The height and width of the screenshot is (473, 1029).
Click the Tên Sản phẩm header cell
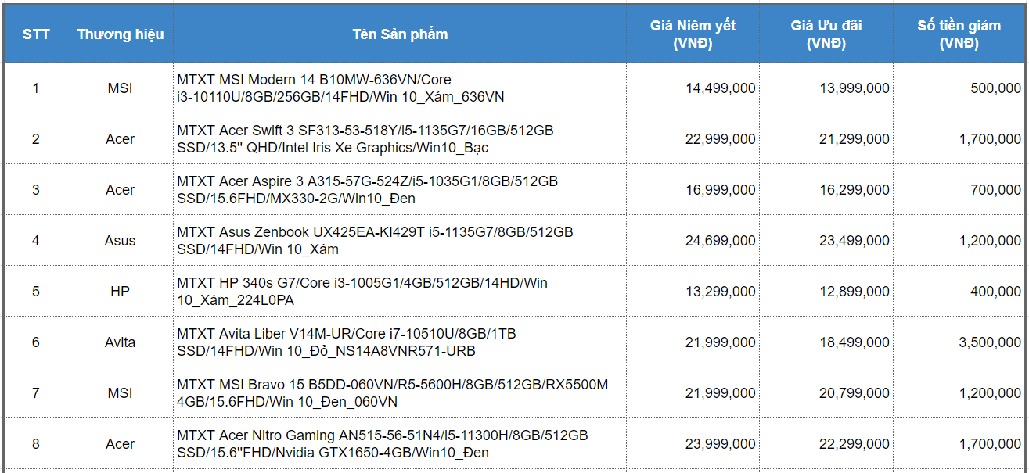(x=400, y=34)
